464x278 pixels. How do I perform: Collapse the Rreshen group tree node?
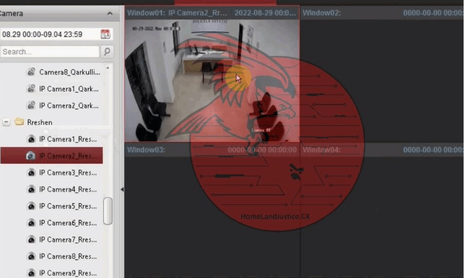pos(6,122)
